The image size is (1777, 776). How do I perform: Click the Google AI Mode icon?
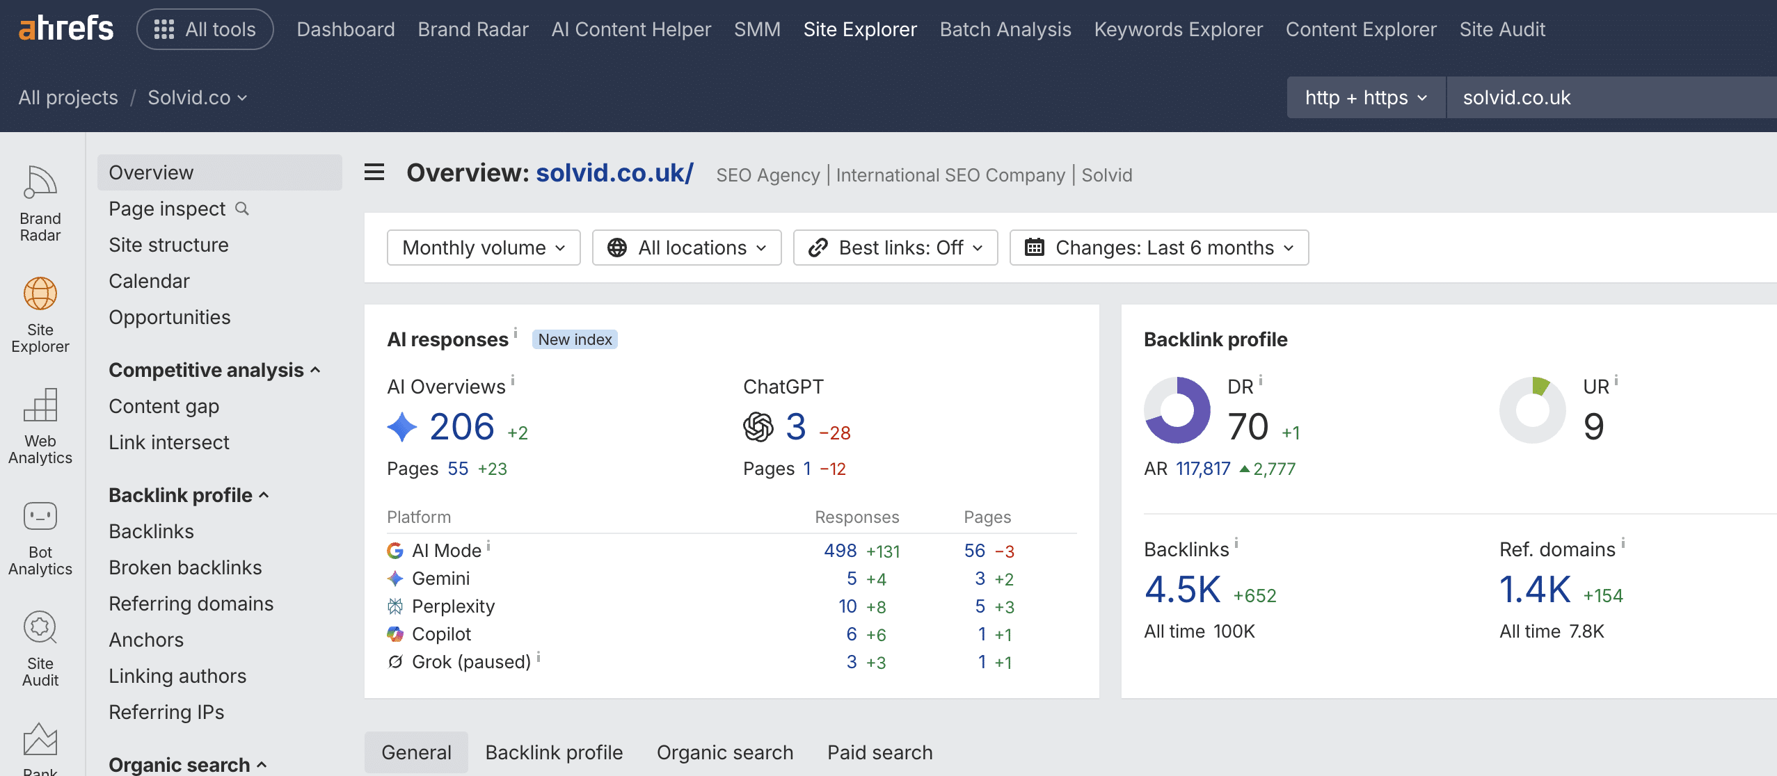(x=395, y=551)
